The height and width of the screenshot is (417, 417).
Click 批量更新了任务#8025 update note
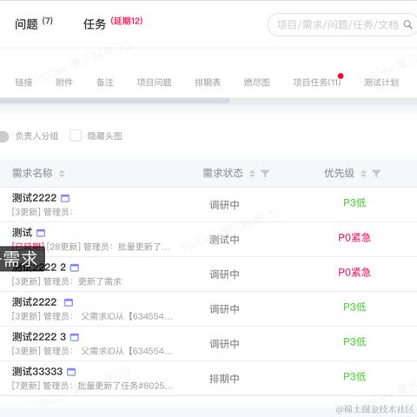coord(125,386)
